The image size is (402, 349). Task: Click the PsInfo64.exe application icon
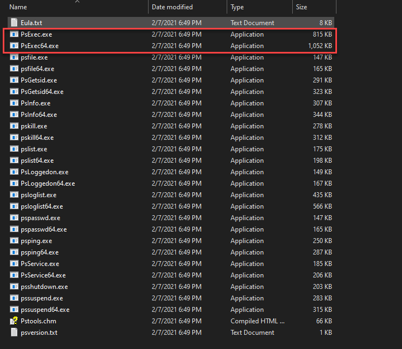tap(14, 114)
